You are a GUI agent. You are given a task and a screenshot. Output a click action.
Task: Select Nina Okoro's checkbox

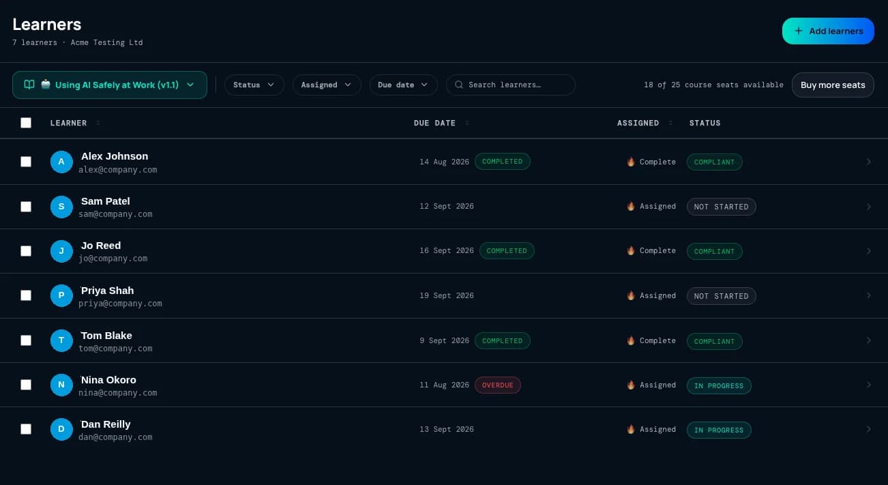pyautogui.click(x=26, y=385)
